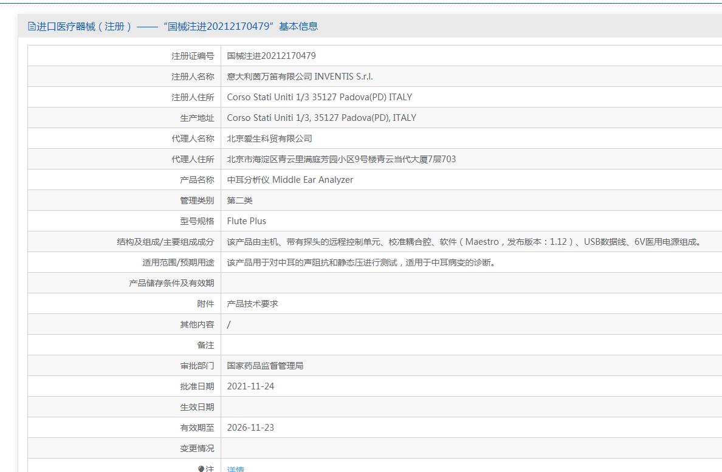The image size is (722, 472).
Task: Click the 产品名称 label
Action: tap(197, 180)
